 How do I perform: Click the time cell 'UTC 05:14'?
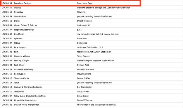click(x=7, y=83)
